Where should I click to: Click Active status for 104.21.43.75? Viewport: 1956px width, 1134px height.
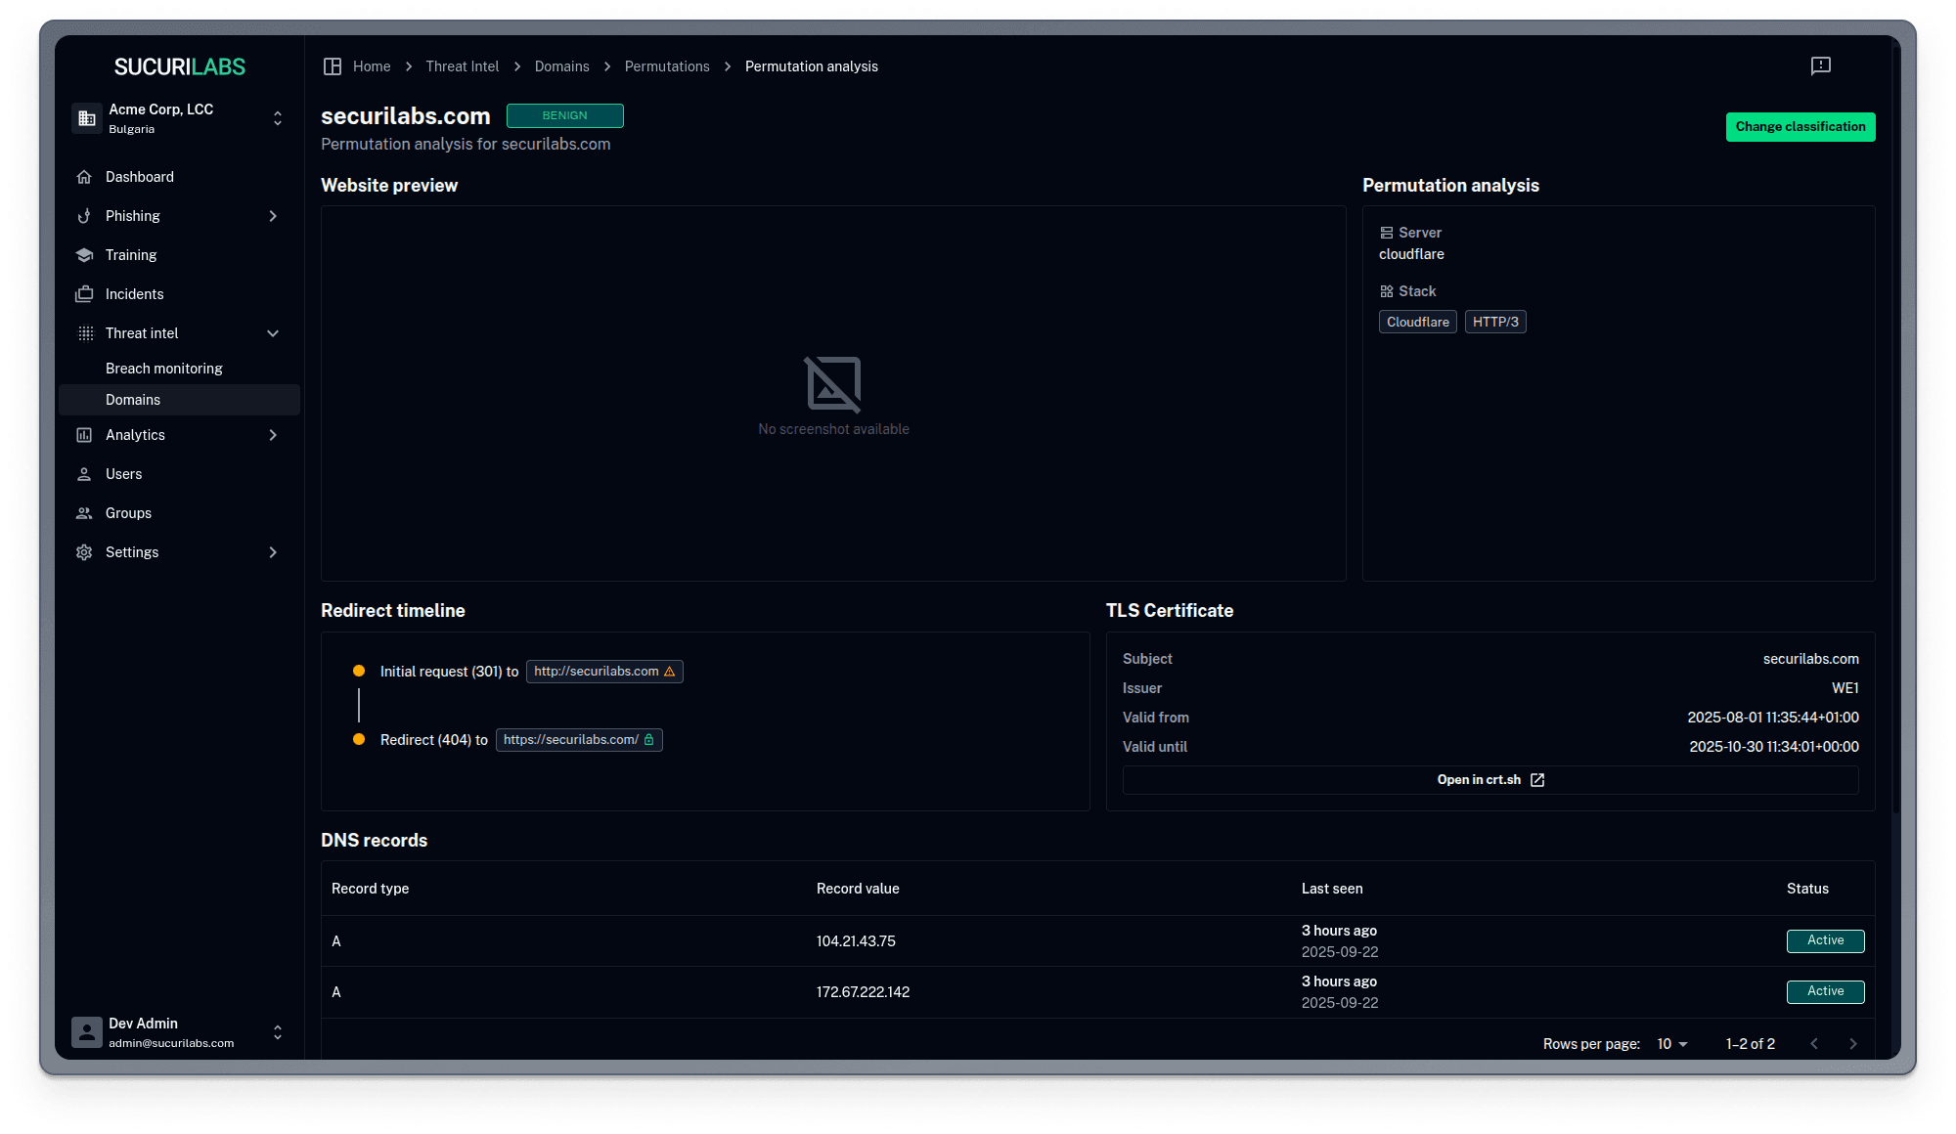1826,941
